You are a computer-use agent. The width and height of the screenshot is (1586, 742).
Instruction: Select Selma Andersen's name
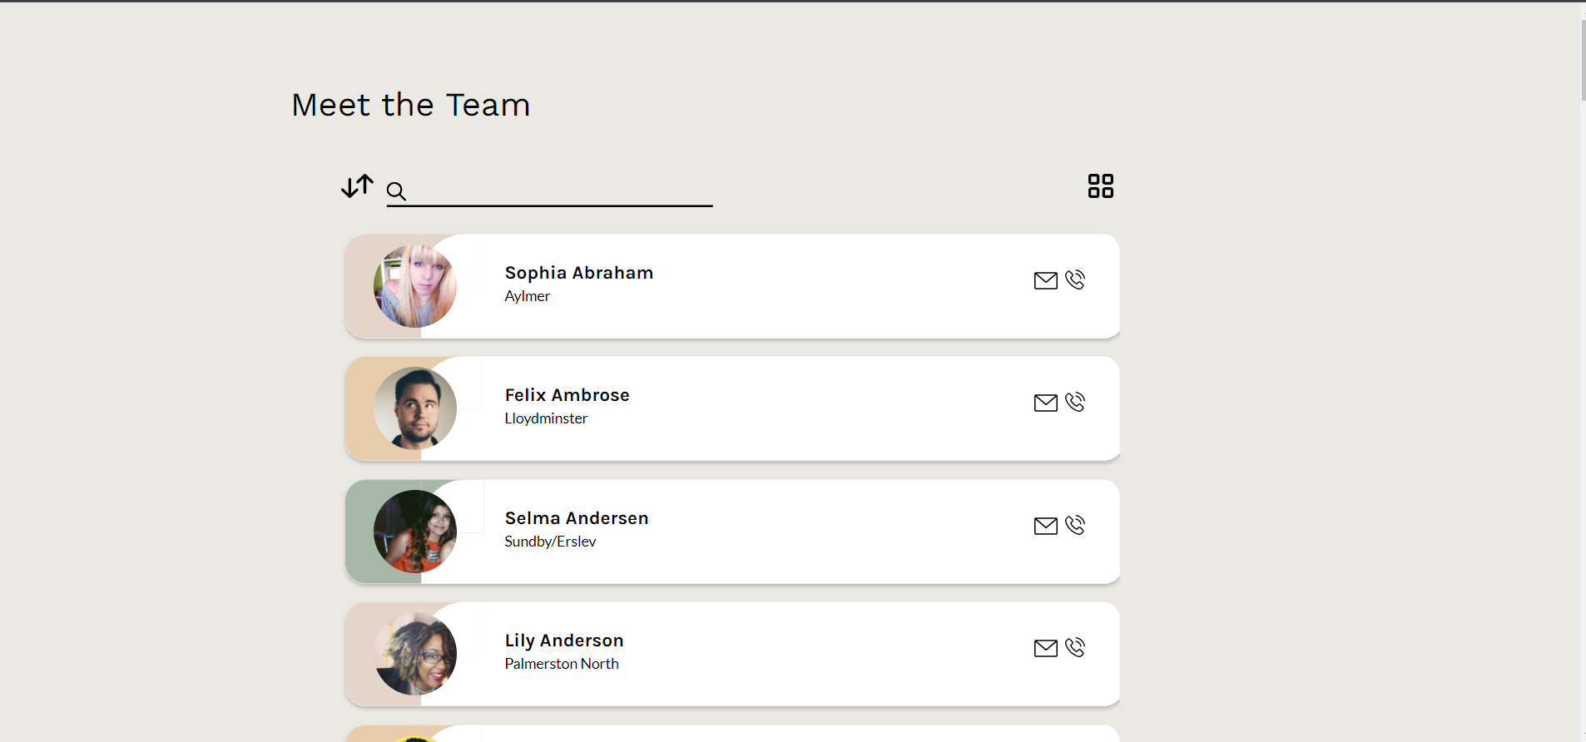[576, 517]
